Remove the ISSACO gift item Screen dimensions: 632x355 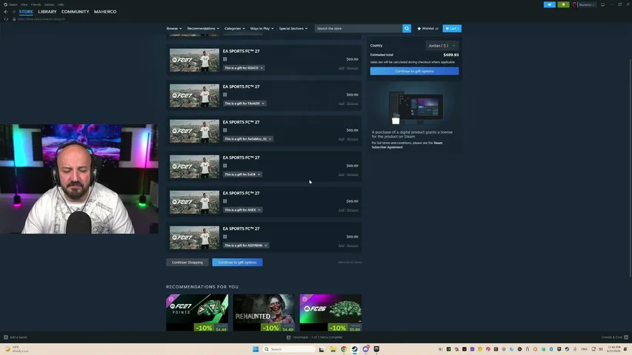[353, 68]
